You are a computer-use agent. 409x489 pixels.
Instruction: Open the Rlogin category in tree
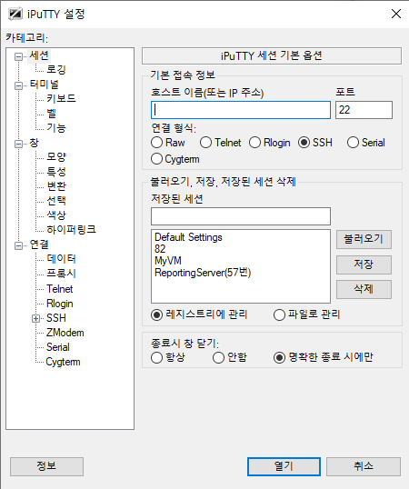tap(60, 304)
